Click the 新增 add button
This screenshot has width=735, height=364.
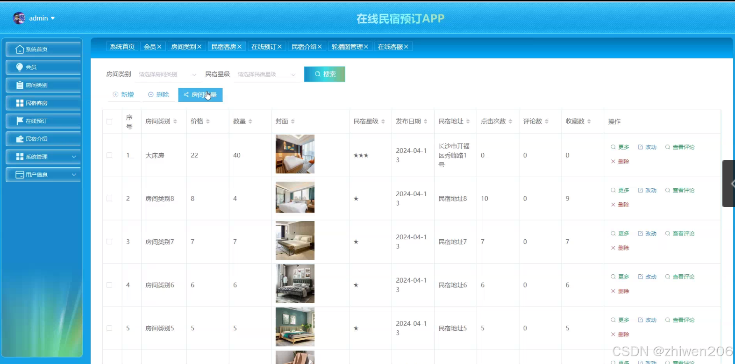(123, 94)
